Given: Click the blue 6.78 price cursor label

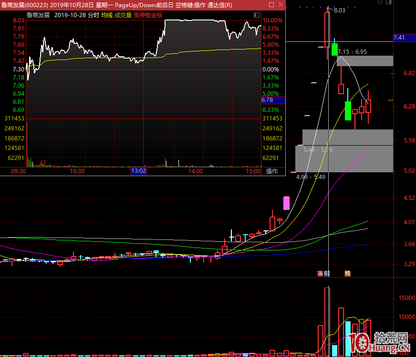Looking at the screenshot, I should coord(273,100).
